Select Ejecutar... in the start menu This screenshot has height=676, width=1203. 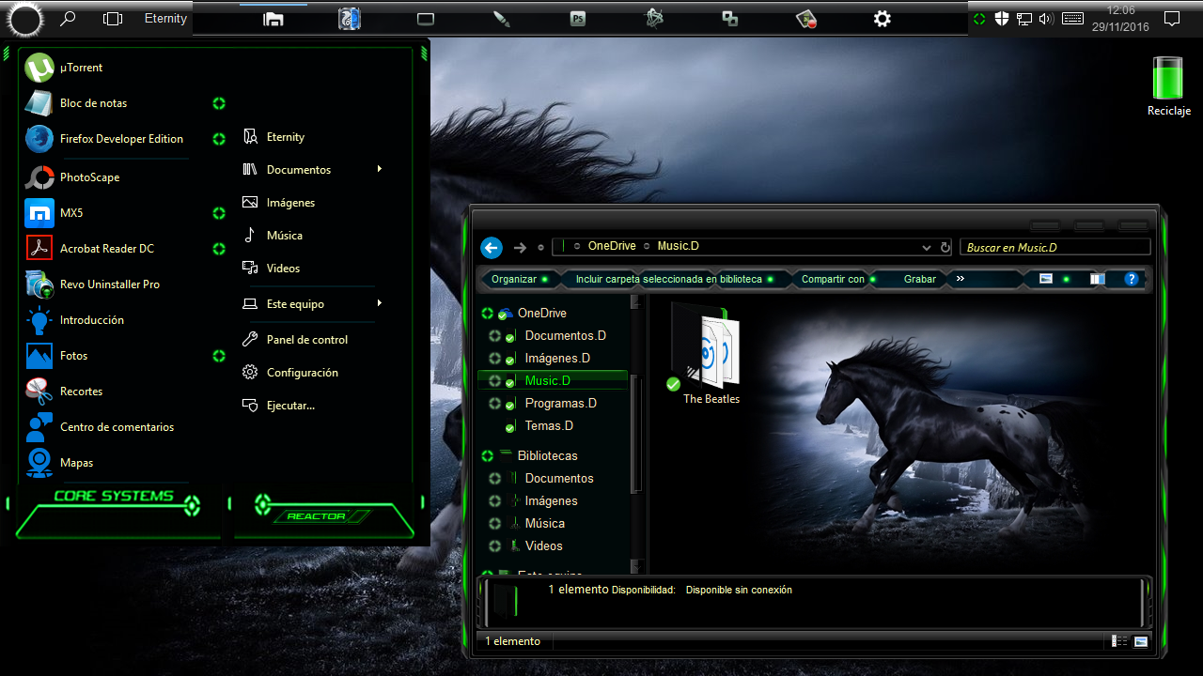(x=293, y=405)
